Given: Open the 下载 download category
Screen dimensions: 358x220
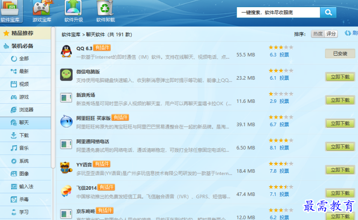Looking at the screenshot, I should 25,135.
